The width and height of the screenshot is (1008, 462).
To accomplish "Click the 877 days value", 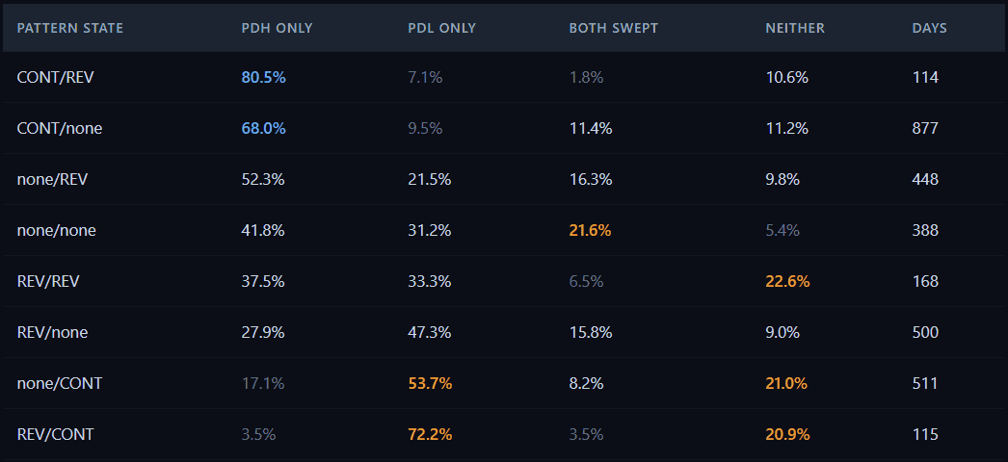I will [925, 128].
